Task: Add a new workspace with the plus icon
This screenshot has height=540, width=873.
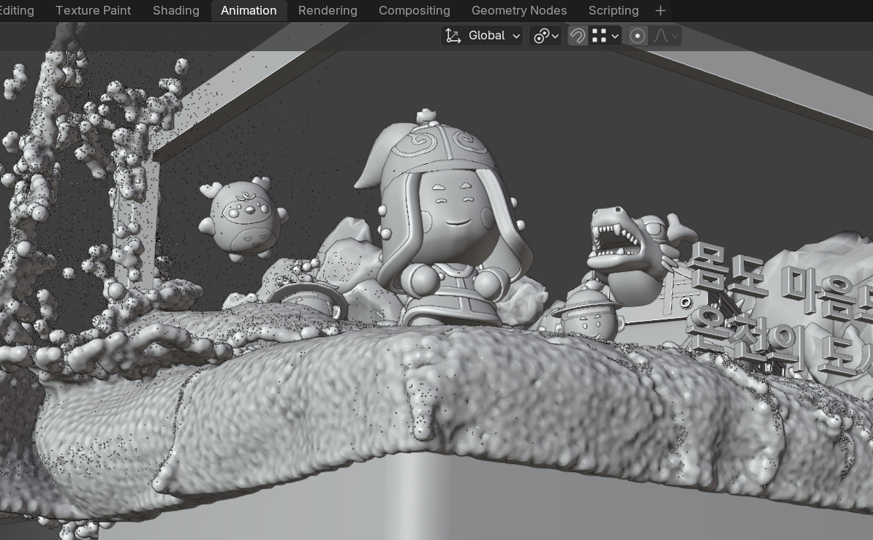Action: click(x=660, y=10)
